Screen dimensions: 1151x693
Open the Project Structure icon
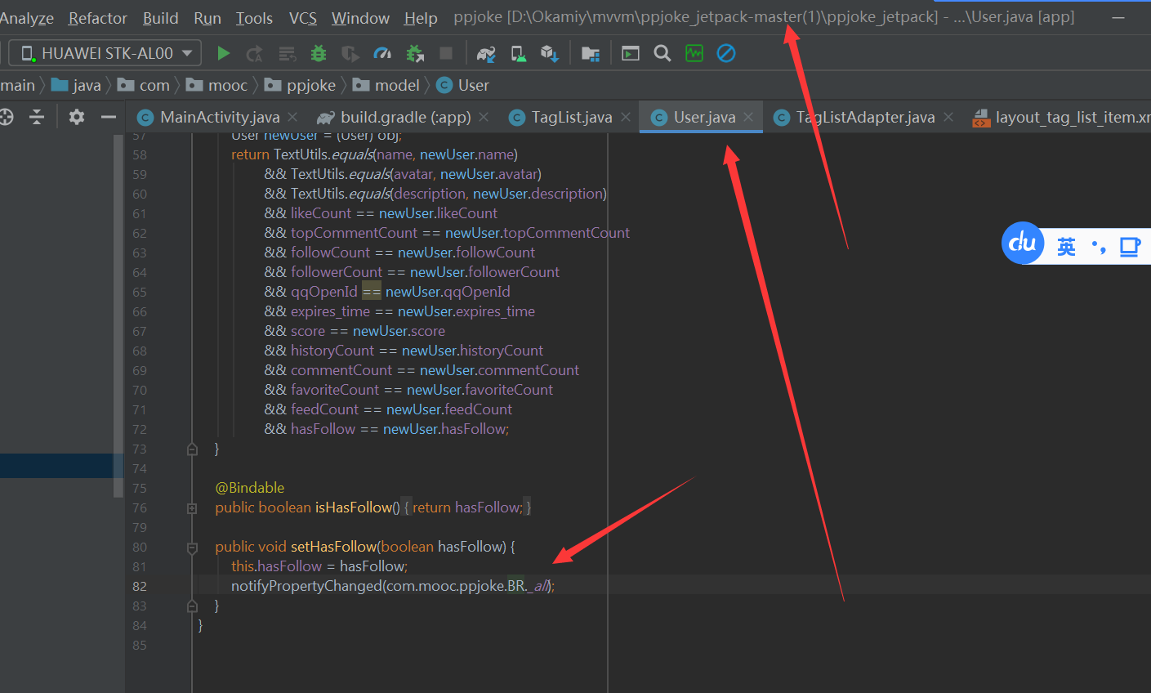pyautogui.click(x=591, y=53)
